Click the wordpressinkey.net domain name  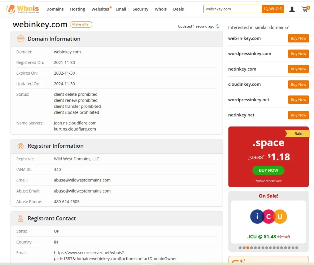click(248, 100)
